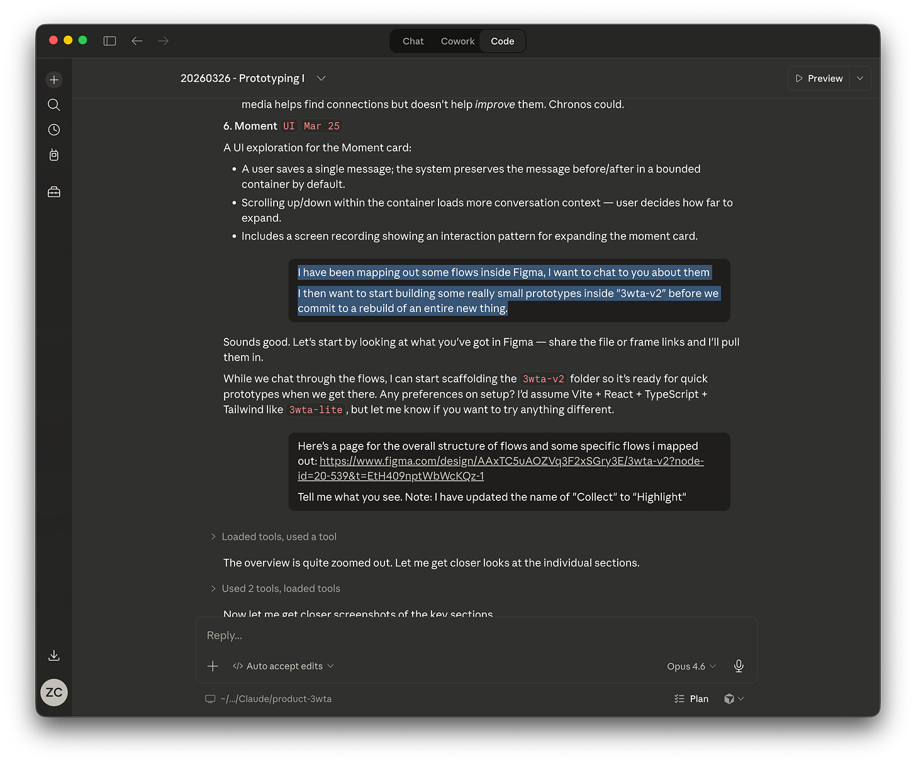
Task: Click the Reply input field
Action: point(476,636)
